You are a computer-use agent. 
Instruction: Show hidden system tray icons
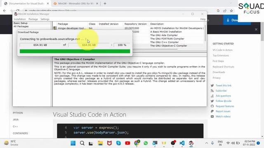tap(207, 143)
